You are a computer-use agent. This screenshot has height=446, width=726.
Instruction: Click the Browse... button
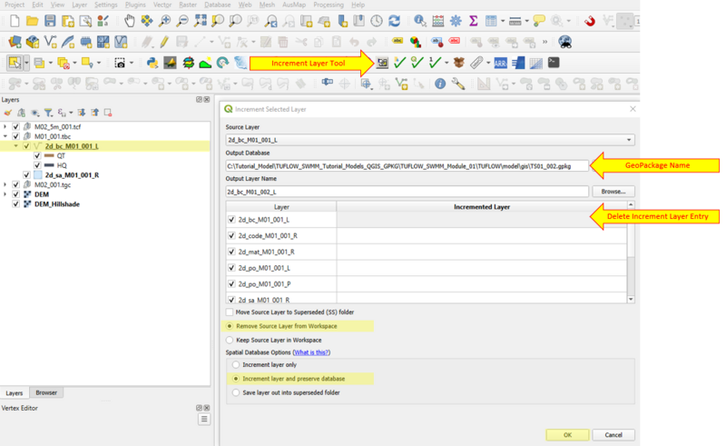[613, 192]
